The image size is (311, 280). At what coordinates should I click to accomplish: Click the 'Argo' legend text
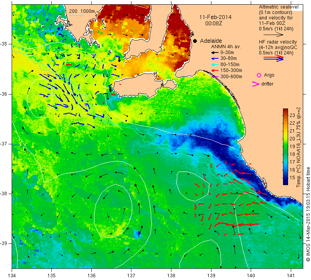coord(269,75)
